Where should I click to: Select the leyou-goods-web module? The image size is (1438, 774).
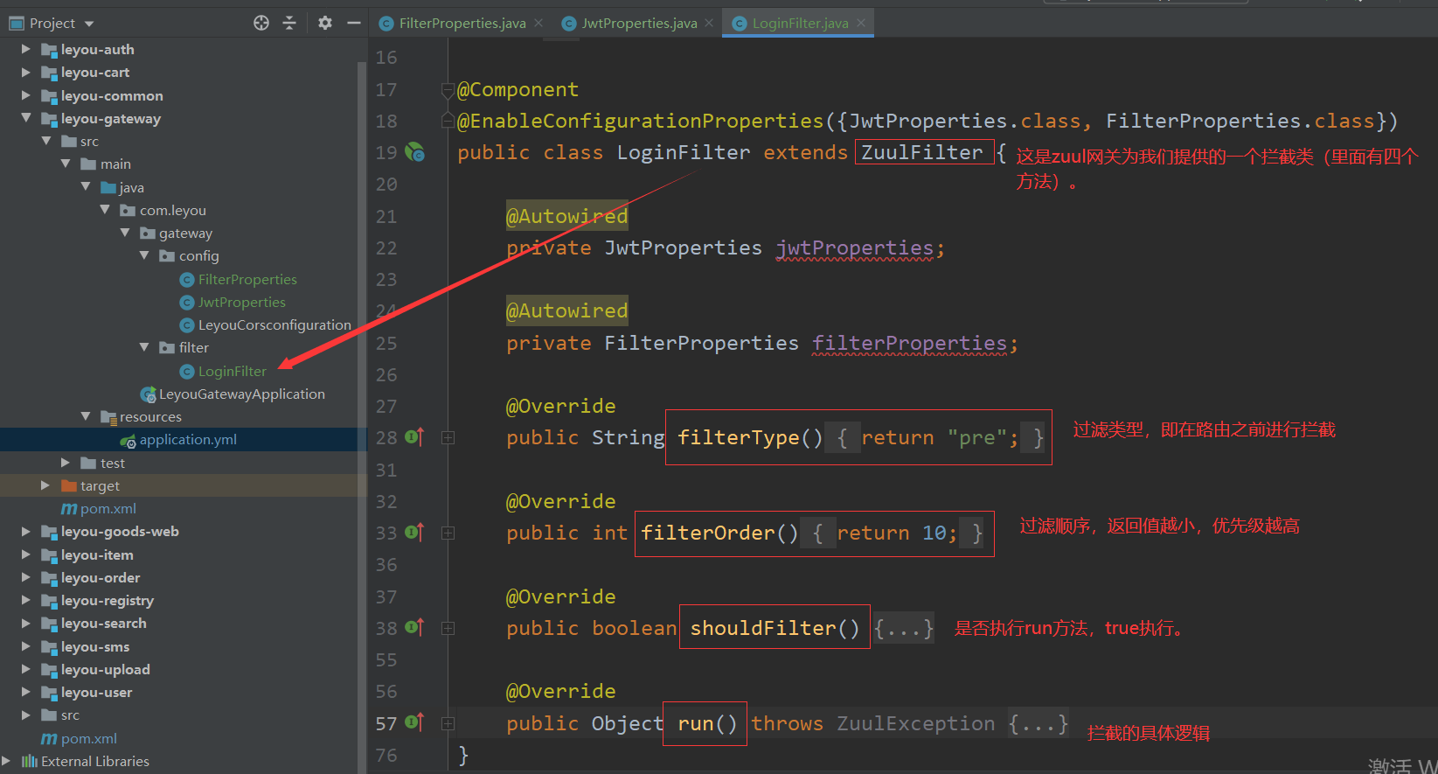120,531
